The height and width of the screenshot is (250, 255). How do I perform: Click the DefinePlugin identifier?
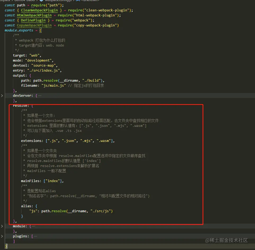[x=33, y=20]
